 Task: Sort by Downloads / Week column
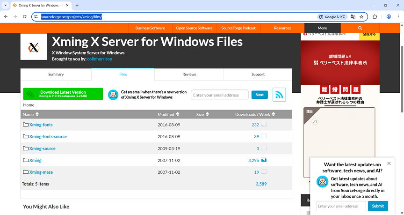255,114
